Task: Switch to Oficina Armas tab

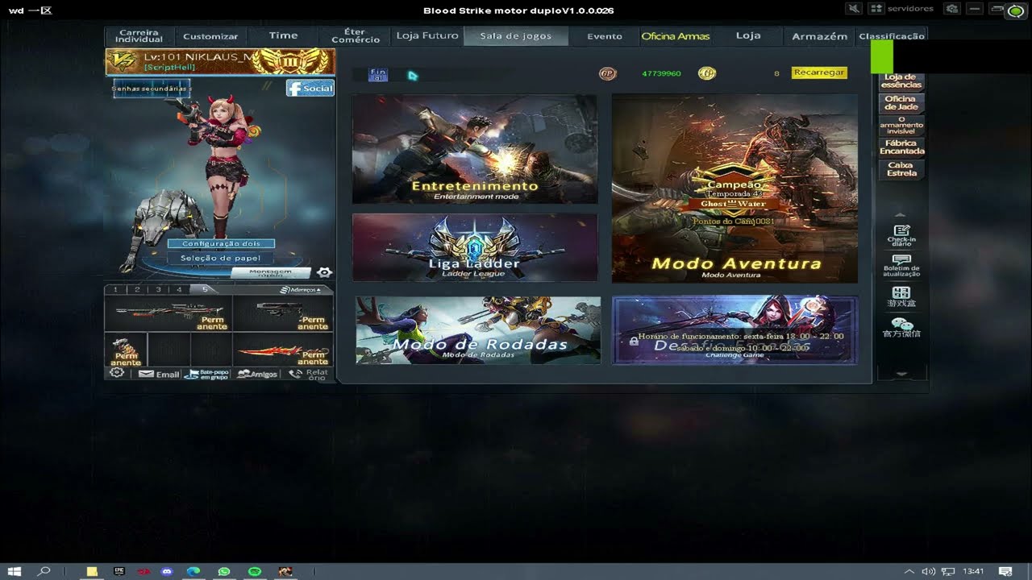Action: pos(676,36)
